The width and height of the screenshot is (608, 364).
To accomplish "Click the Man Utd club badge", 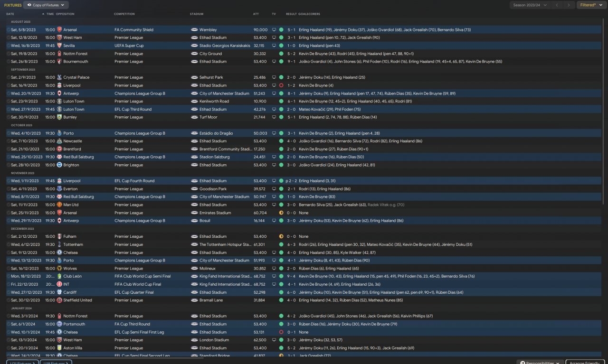I will pyautogui.click(x=59, y=205).
